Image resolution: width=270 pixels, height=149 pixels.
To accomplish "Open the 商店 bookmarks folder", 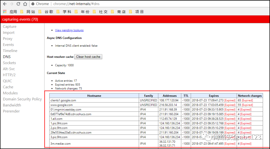I will [118, 12].
